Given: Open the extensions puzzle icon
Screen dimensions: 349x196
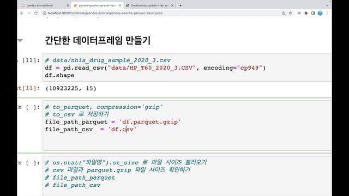Looking at the screenshot, I should [x=306, y=13].
